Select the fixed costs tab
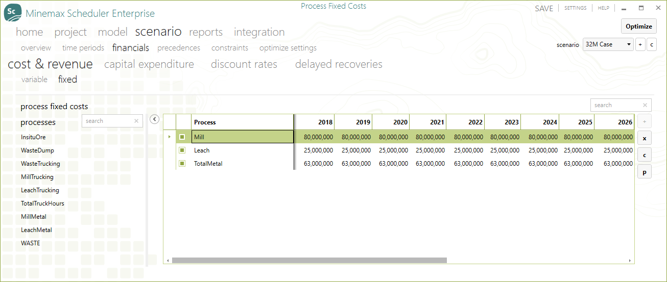Image resolution: width=667 pixels, height=282 pixels. [x=67, y=80]
